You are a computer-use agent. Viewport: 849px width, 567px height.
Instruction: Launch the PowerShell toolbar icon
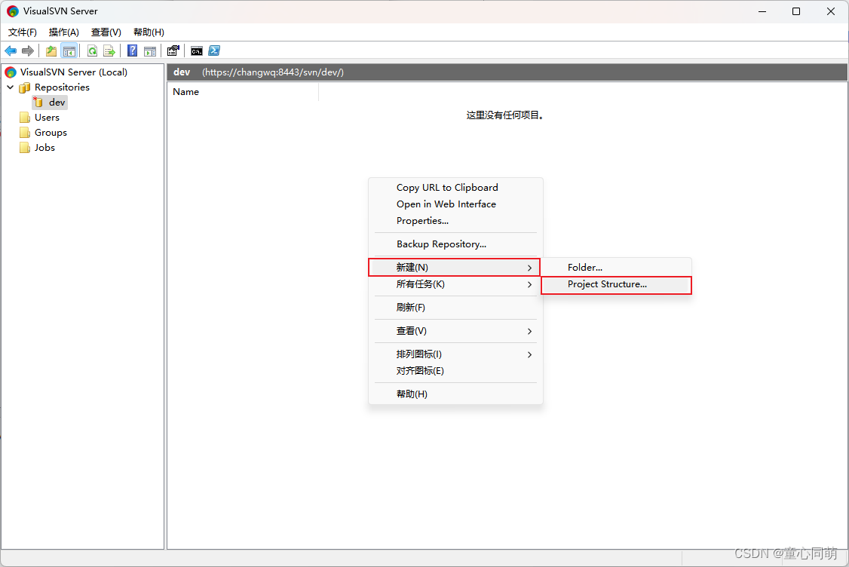click(x=214, y=51)
